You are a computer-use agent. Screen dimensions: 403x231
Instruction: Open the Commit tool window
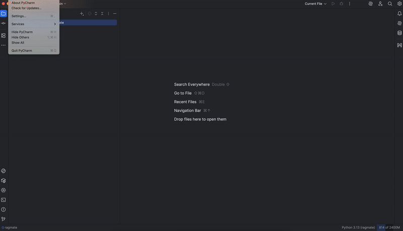coord(4,23)
